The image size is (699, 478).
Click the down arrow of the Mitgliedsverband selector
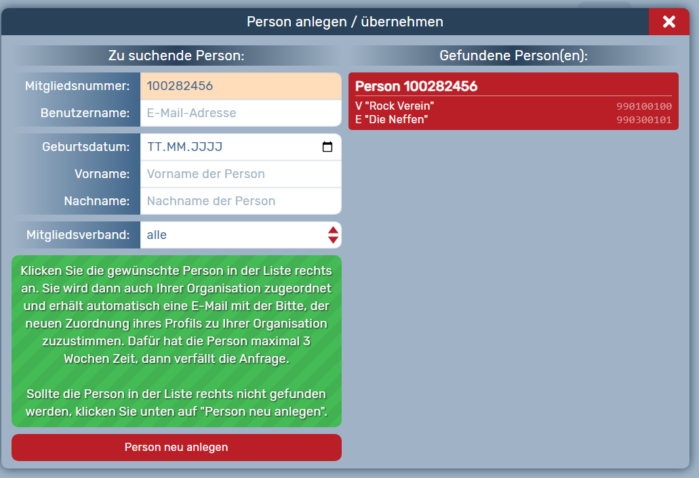coord(332,239)
